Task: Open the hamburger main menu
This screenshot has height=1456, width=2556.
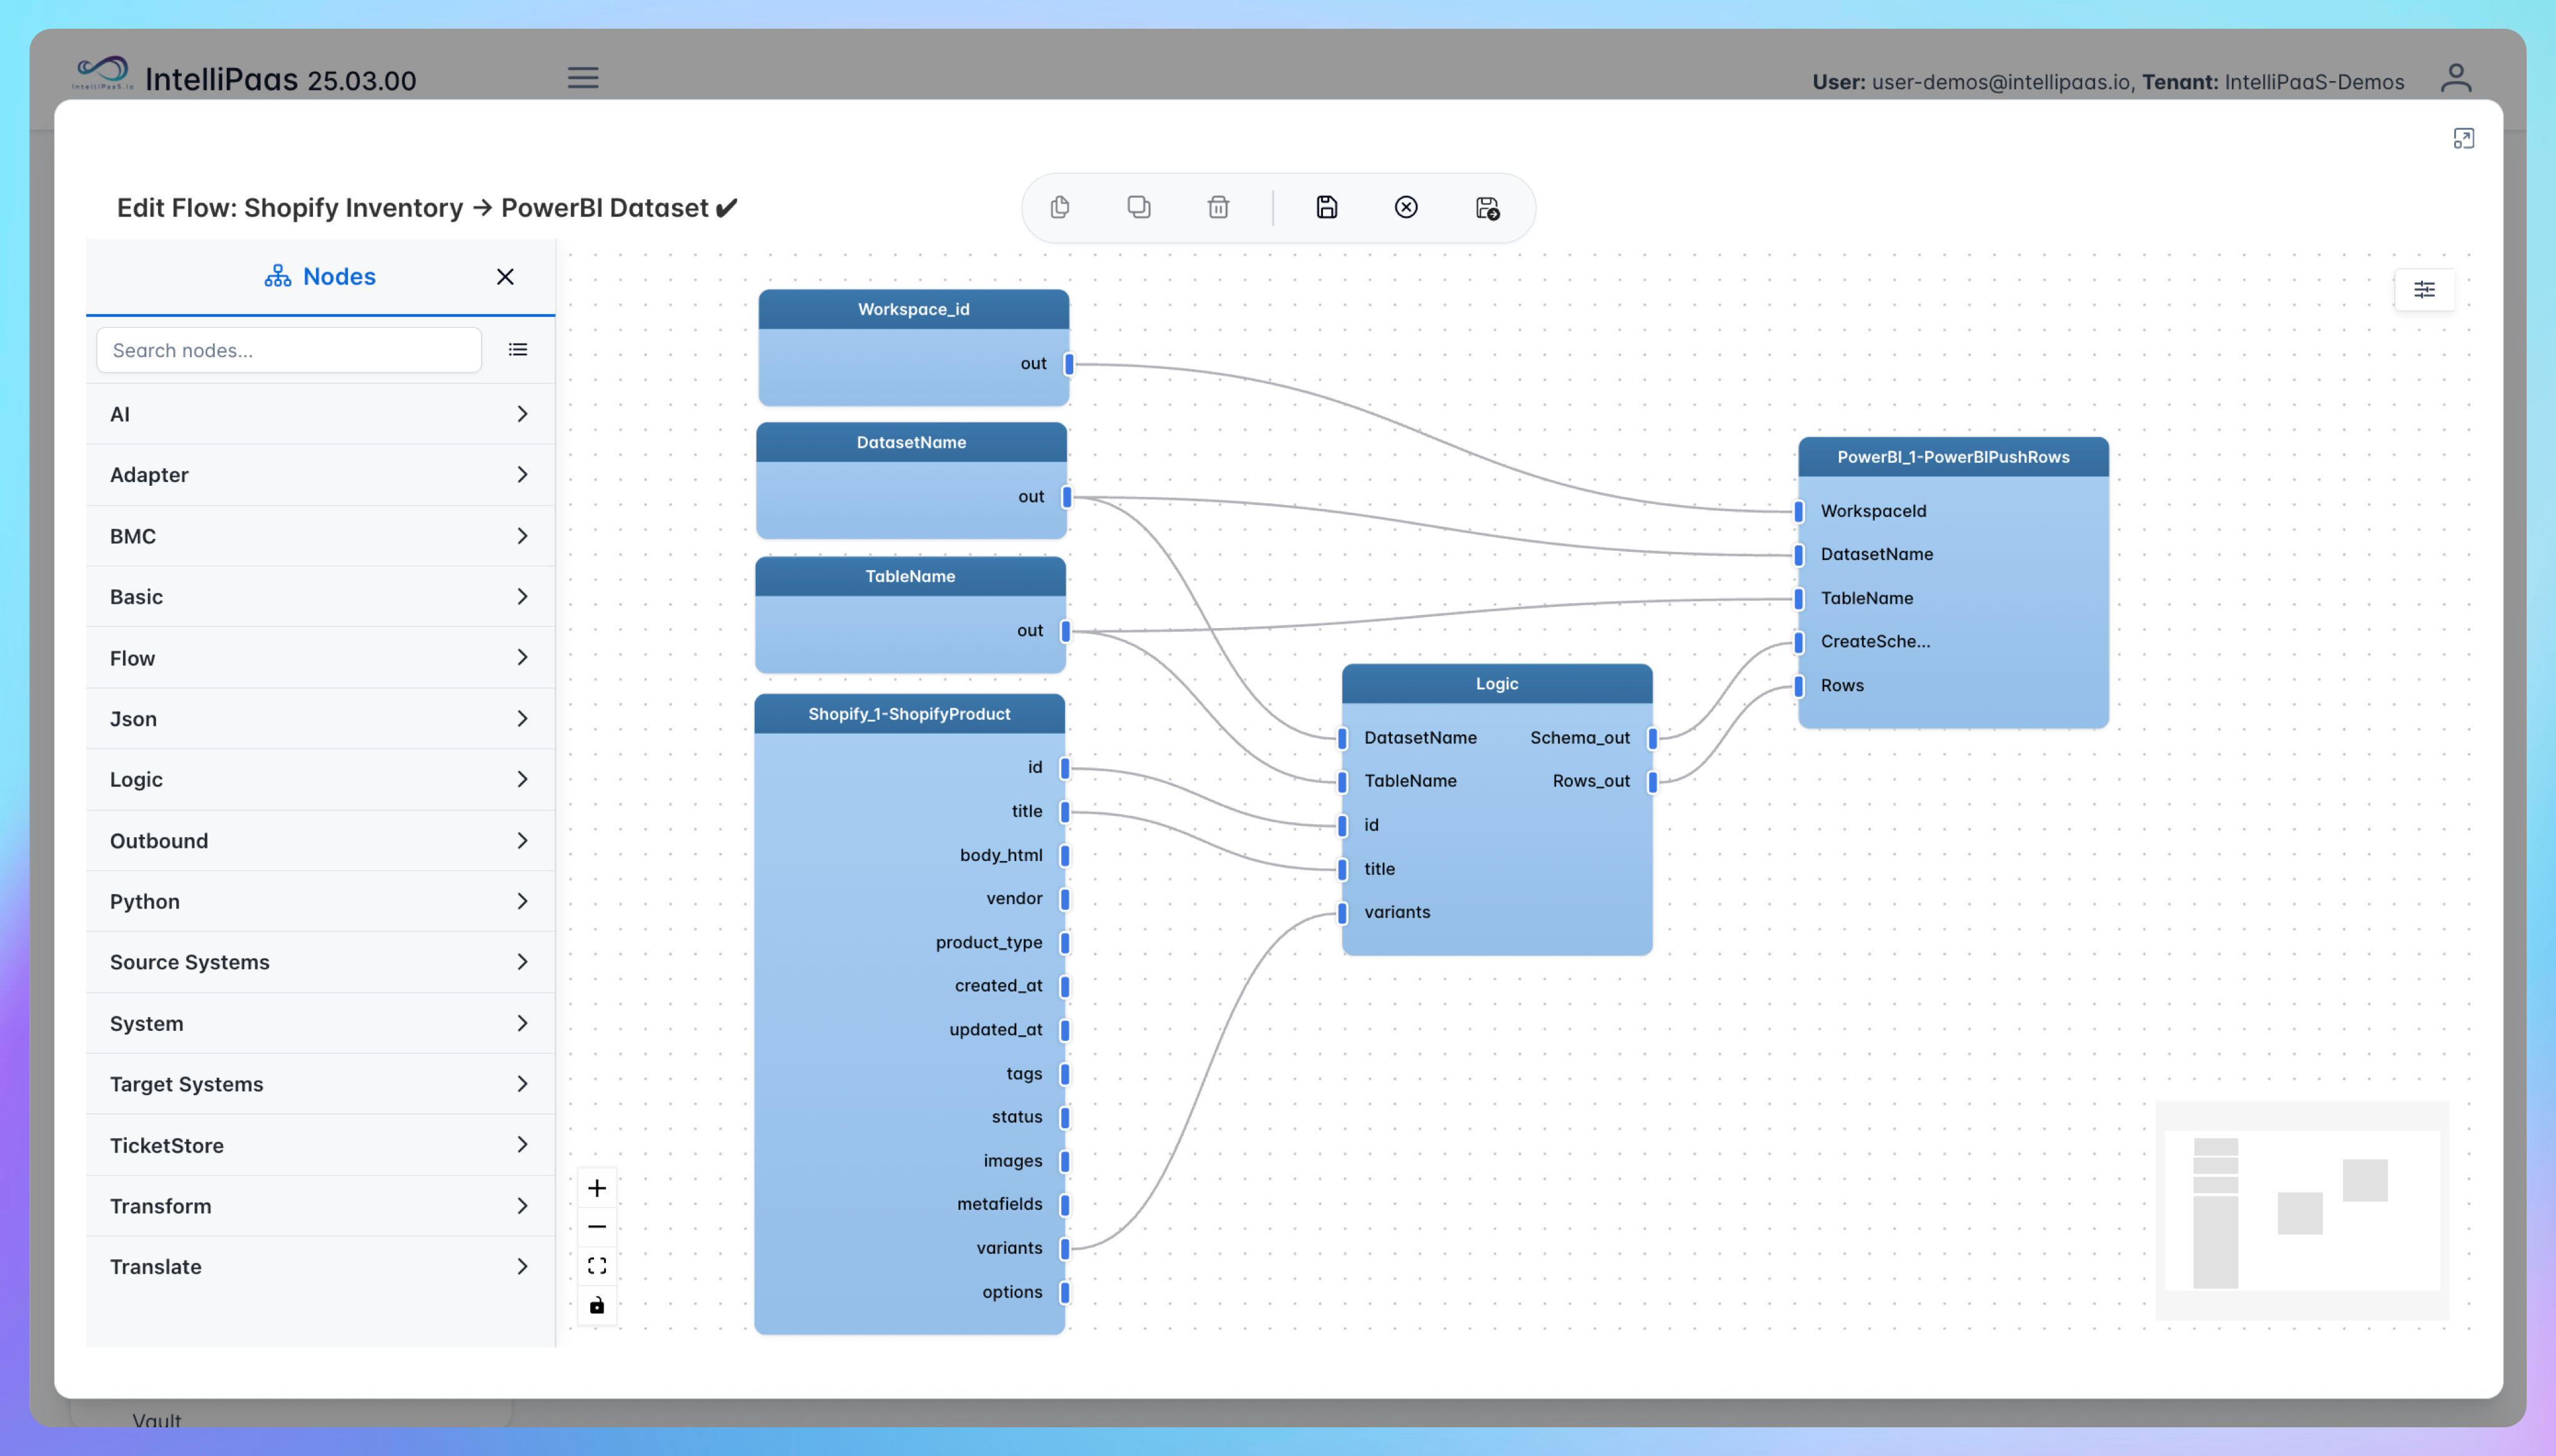Action: click(x=583, y=78)
